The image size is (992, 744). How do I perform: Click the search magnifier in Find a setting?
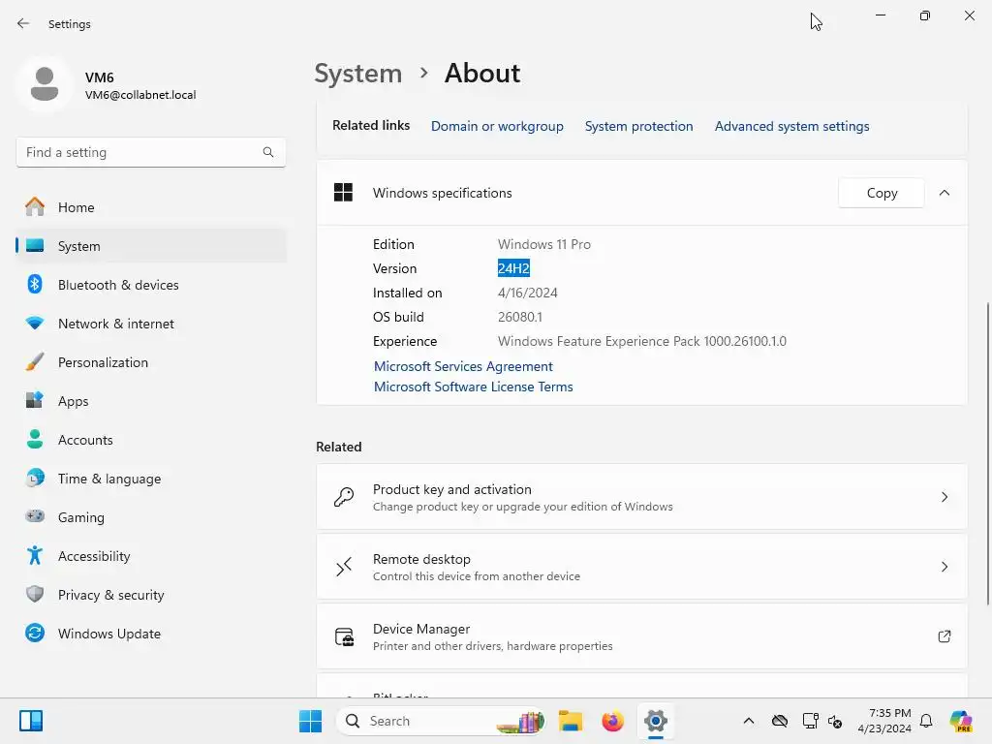(268, 152)
